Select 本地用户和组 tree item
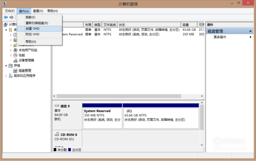256x161 pixels. (28, 50)
